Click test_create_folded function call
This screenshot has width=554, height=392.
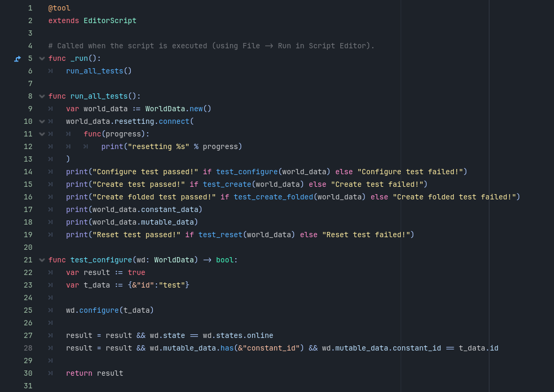[x=273, y=197]
